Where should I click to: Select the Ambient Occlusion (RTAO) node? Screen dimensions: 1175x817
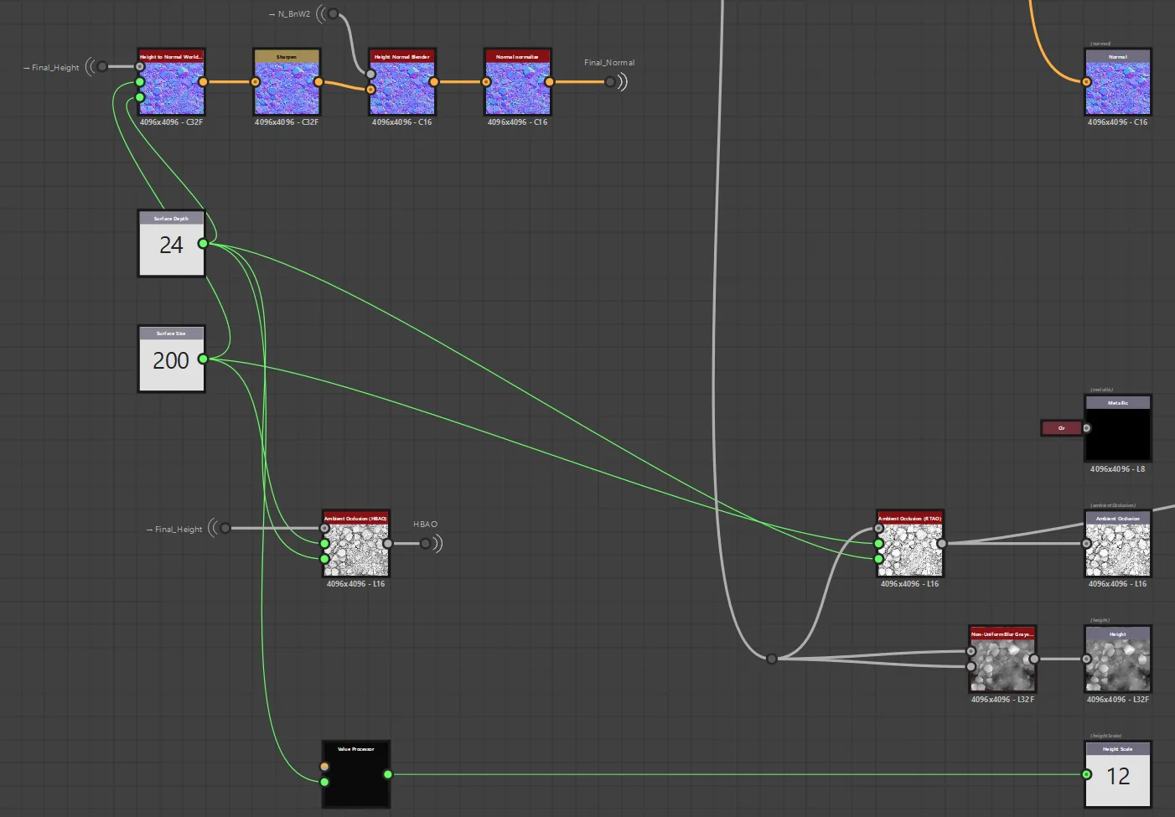[x=910, y=544]
